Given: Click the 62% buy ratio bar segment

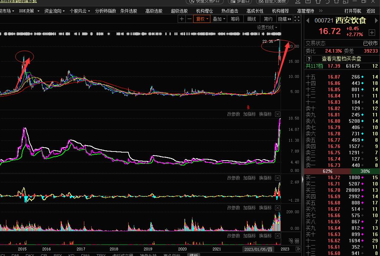Looking at the screenshot, I should coord(327,171).
